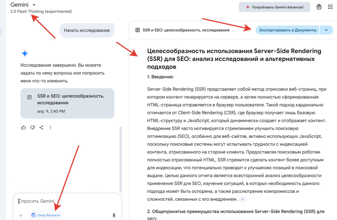Image resolution: width=337 pixels, height=220 pixels.
Task: Click the апр. 9, 2:40 PM timestamp
Action: pyautogui.click(x=51, y=111)
